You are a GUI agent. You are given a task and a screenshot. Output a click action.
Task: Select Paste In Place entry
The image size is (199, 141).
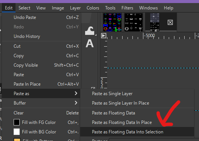pyautogui.click(x=42, y=84)
